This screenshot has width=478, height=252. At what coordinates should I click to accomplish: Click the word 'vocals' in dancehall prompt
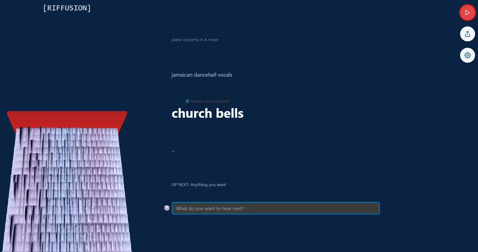[225, 75]
